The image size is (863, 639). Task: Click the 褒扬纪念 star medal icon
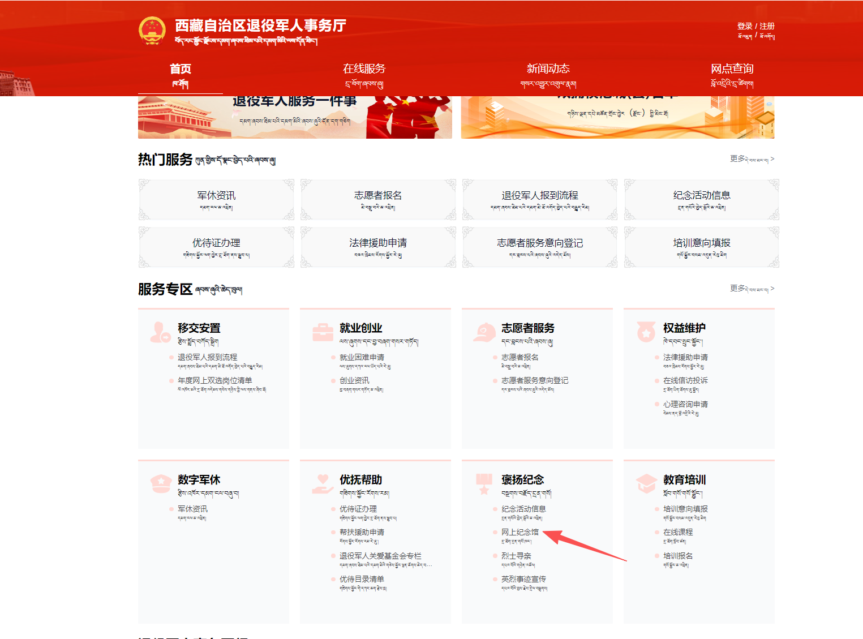point(484,484)
